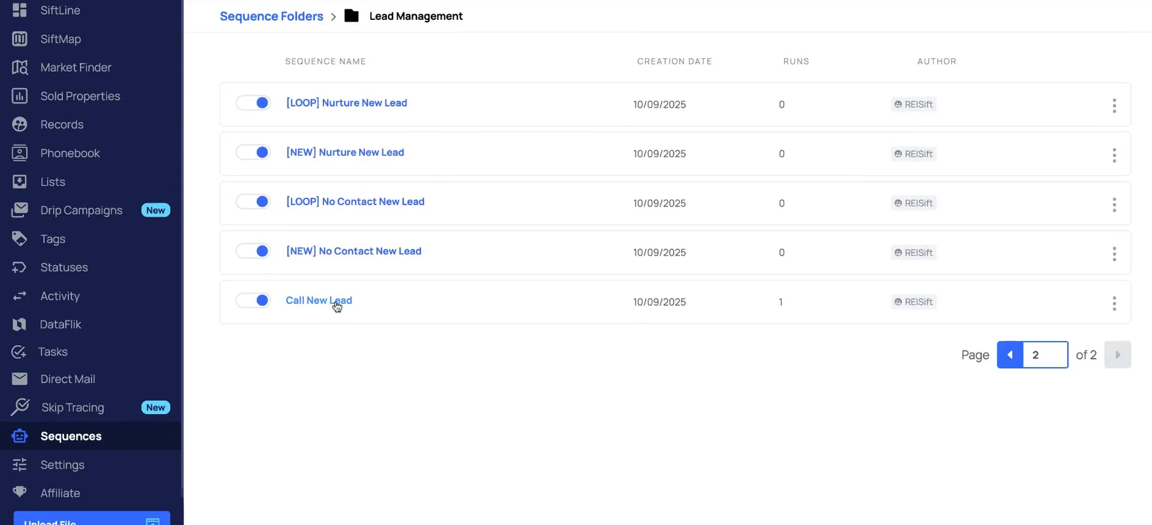Open the Call New Lead row options menu

point(1114,303)
